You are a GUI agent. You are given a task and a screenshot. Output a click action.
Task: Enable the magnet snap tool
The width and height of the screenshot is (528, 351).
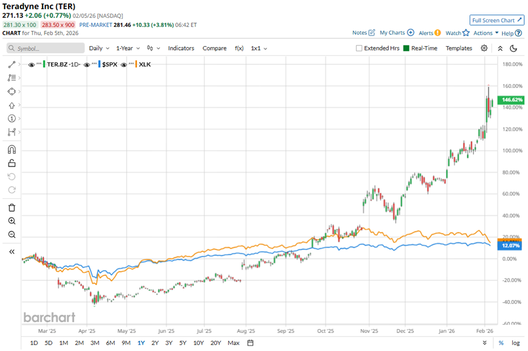coord(11,149)
